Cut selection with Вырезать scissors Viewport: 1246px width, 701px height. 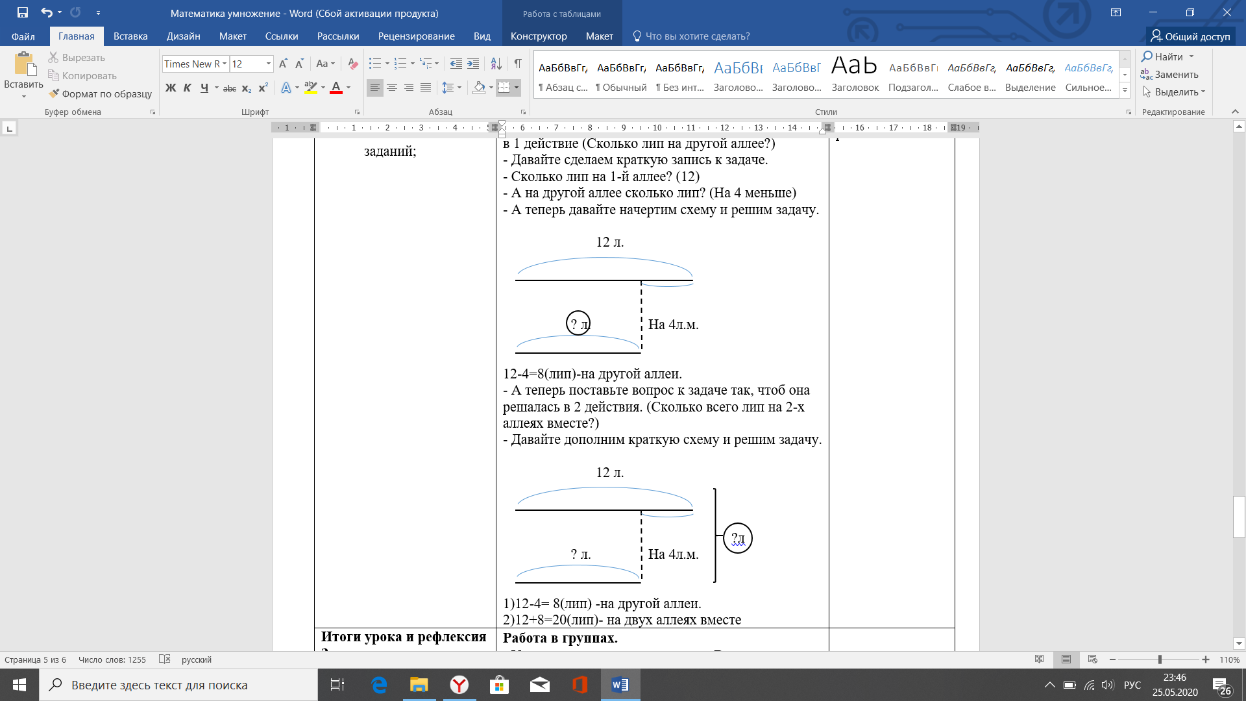coord(77,58)
